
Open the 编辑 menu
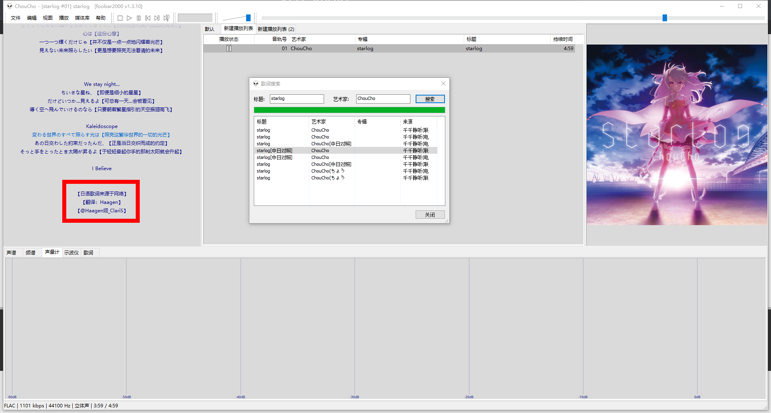[32, 18]
